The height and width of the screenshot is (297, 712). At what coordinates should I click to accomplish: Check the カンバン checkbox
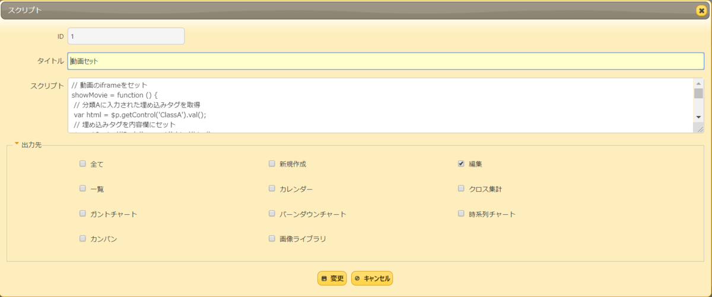click(82, 238)
